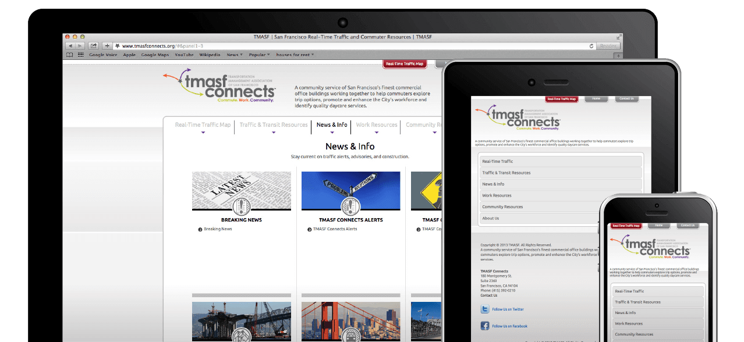Screen dimensions: 744x342
Task: Expand the arrow under News & Info tab
Action: coord(332,133)
